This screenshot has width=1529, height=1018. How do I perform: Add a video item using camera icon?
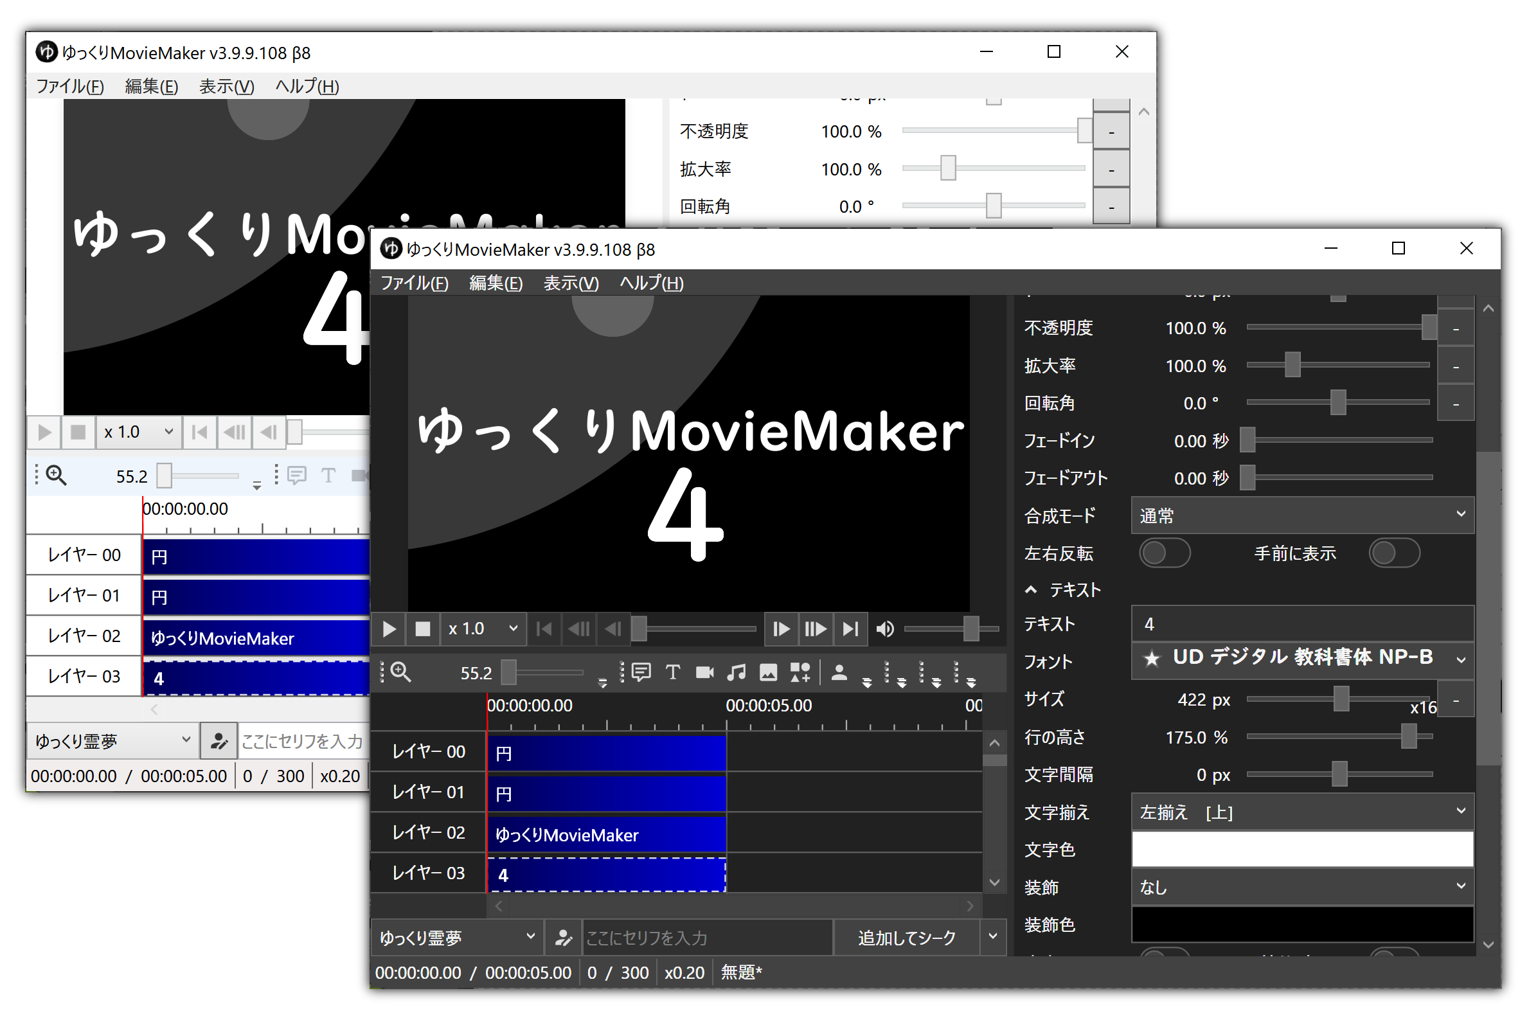point(704,673)
